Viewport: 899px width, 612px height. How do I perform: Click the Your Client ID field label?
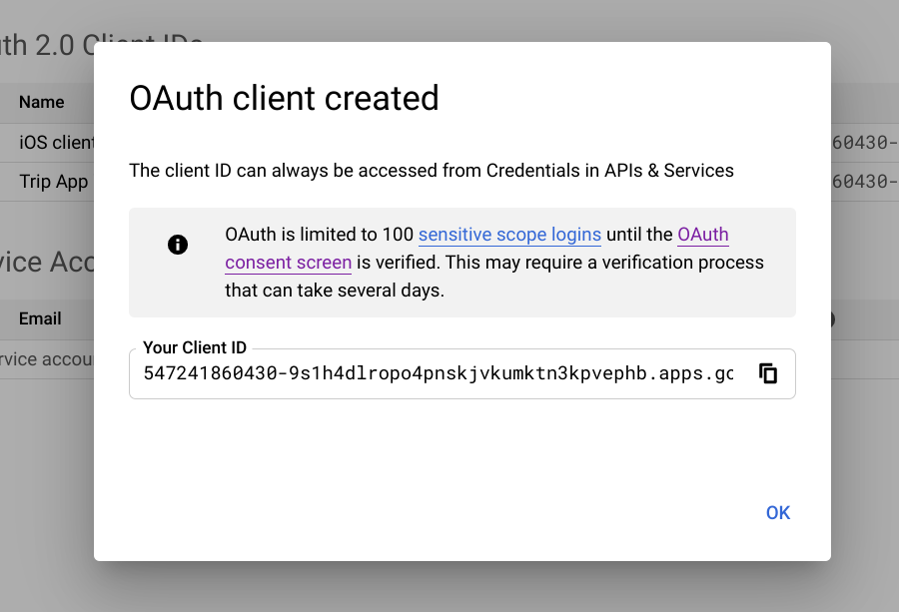click(195, 347)
